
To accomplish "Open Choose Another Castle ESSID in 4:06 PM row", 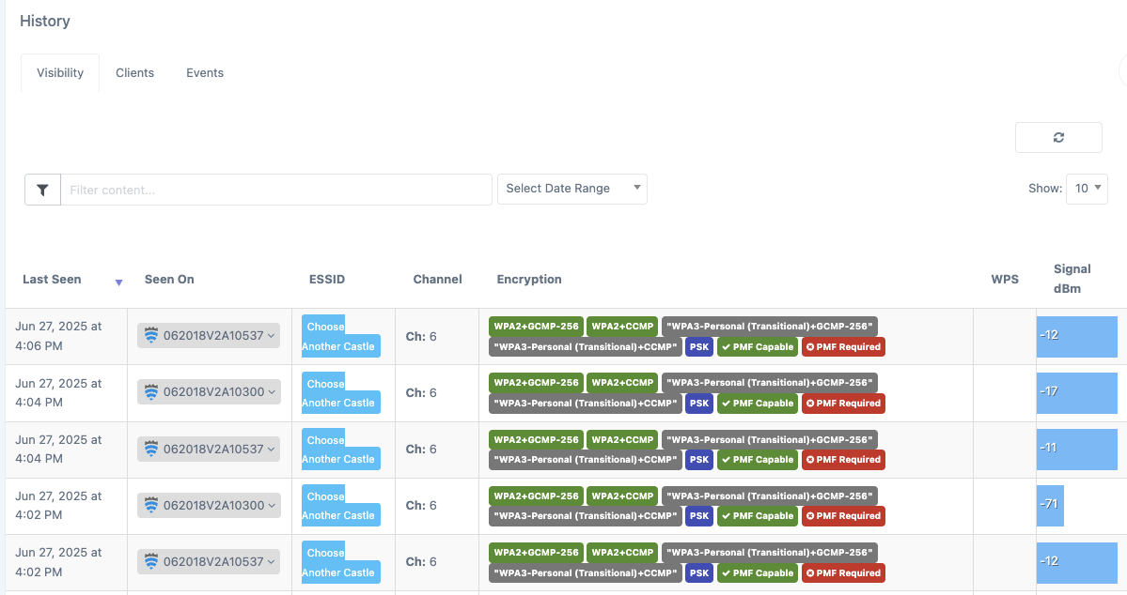I will [338, 336].
